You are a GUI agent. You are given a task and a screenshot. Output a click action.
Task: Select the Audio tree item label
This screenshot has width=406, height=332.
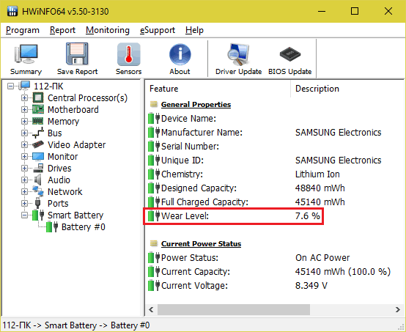[x=59, y=180]
